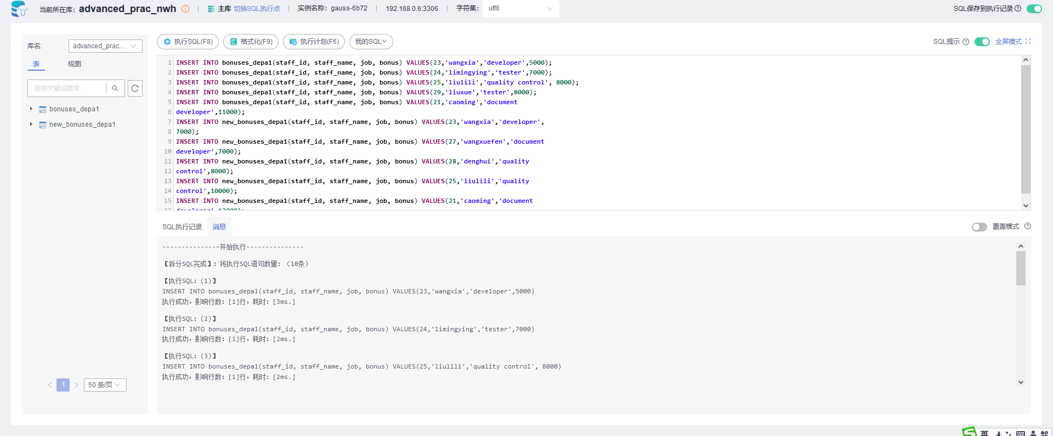
Task: Click the 192.168.0.6:3306 address text
Action: click(412, 9)
